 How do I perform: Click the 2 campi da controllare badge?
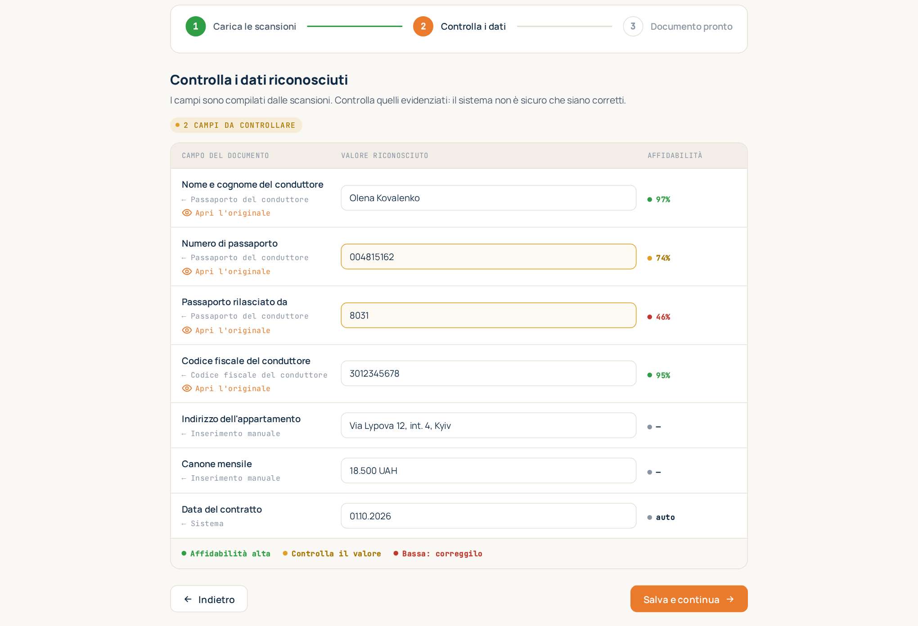point(236,125)
